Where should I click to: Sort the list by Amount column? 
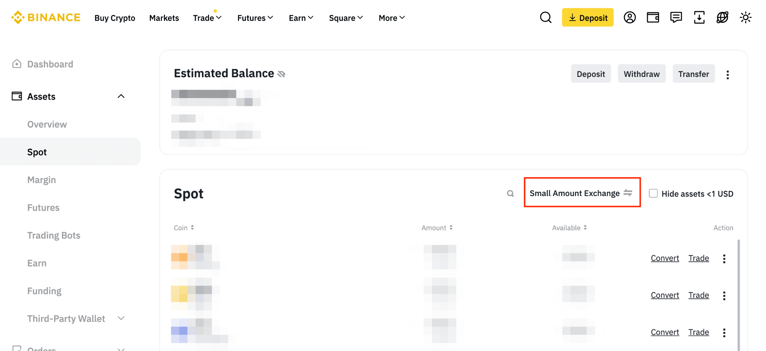point(437,228)
